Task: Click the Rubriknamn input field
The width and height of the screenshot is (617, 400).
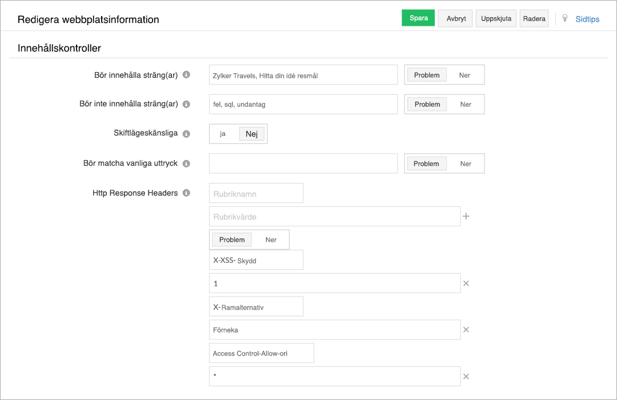Action: coord(255,193)
